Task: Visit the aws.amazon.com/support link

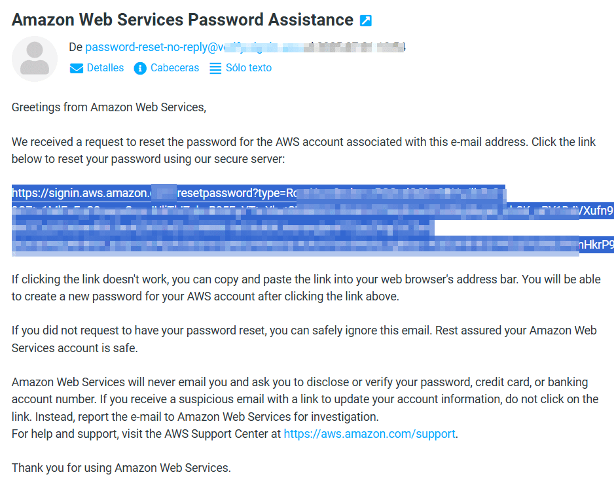Action: click(369, 434)
